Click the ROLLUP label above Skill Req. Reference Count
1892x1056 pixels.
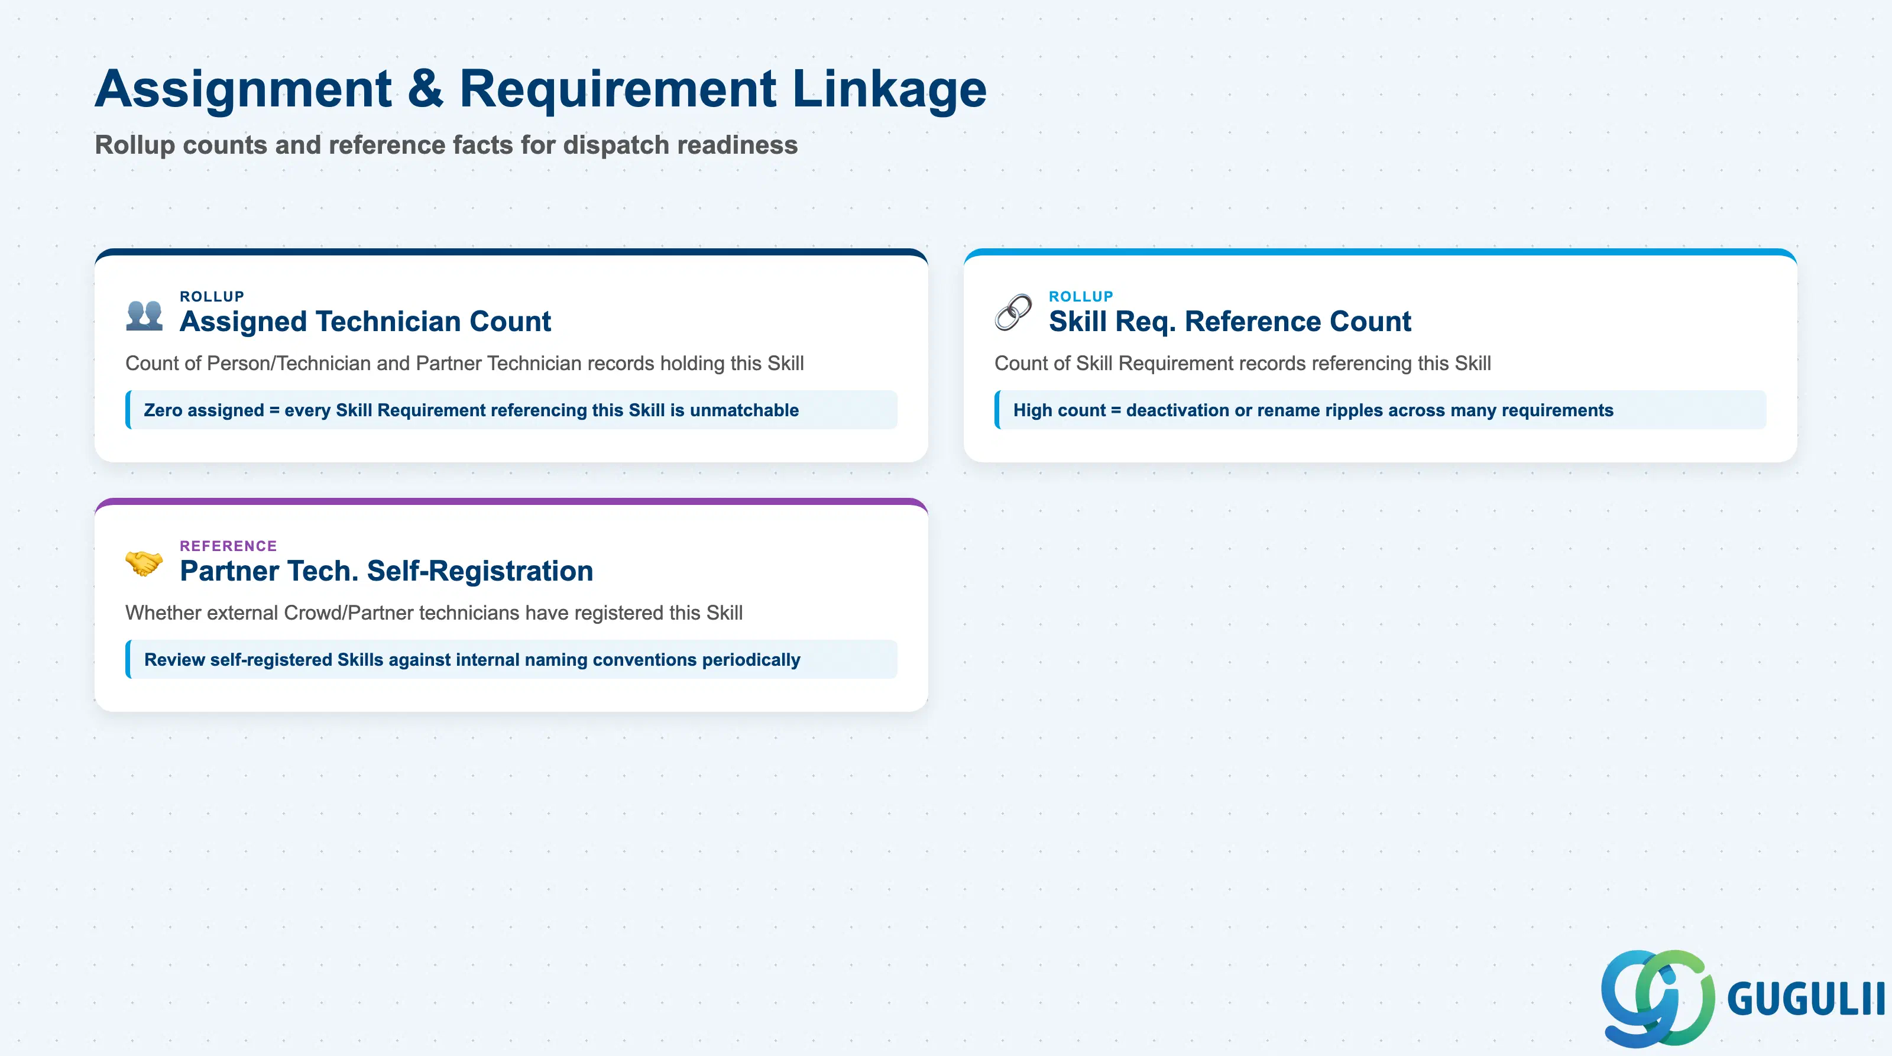(x=1080, y=296)
